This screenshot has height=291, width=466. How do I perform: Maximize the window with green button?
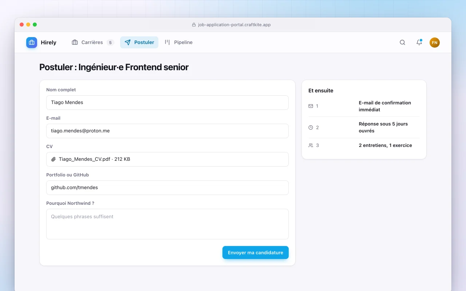(35, 25)
